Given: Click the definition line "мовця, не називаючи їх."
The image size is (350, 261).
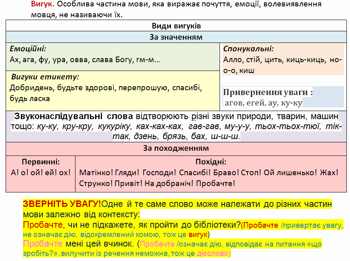Looking at the screenshot, I should pos(77,15).
